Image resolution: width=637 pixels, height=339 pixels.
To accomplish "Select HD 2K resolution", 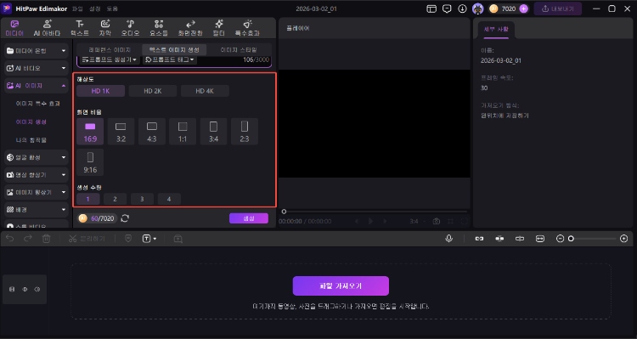I will point(153,91).
